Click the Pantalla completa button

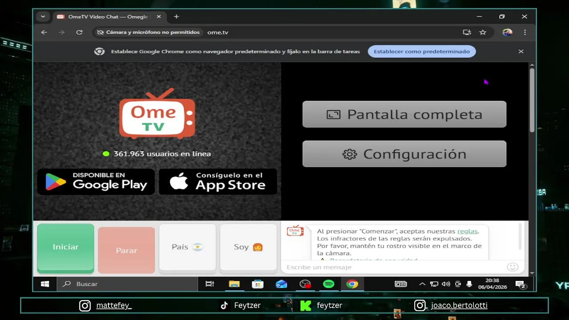click(x=404, y=114)
